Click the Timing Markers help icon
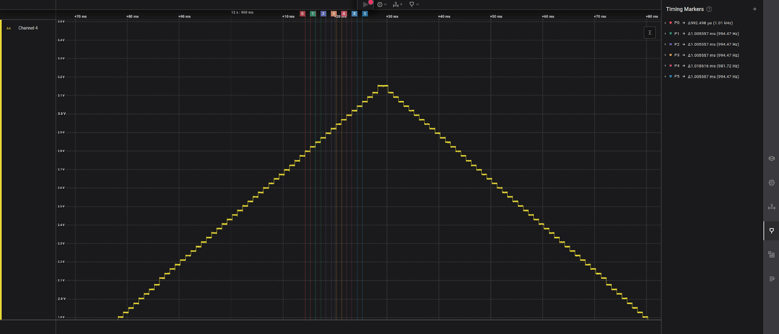Viewport: 779px width, 334px height. click(709, 9)
